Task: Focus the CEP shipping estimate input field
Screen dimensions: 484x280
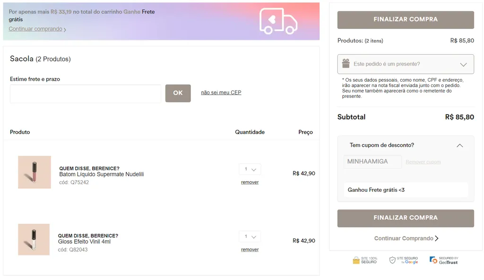Action: [86, 93]
